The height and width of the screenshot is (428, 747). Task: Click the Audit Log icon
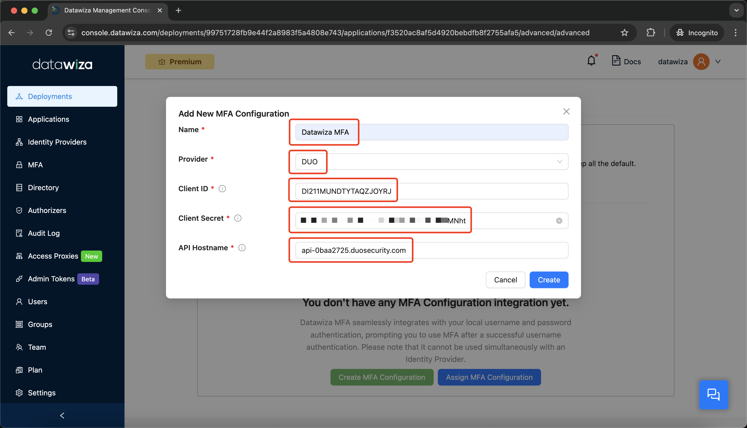click(x=19, y=233)
